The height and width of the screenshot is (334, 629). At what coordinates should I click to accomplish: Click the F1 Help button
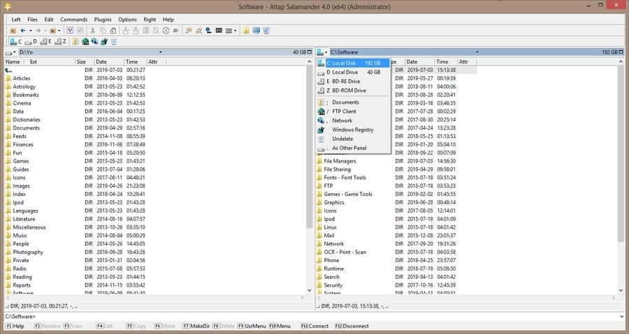point(15,326)
